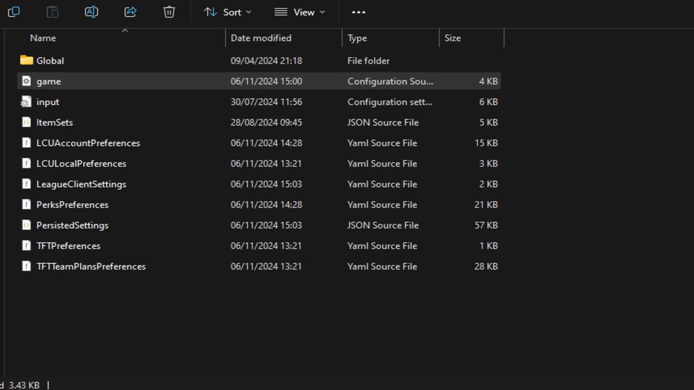This screenshot has height=390, width=694.
Task: Open the Sort dropdown menu
Action: 228,12
